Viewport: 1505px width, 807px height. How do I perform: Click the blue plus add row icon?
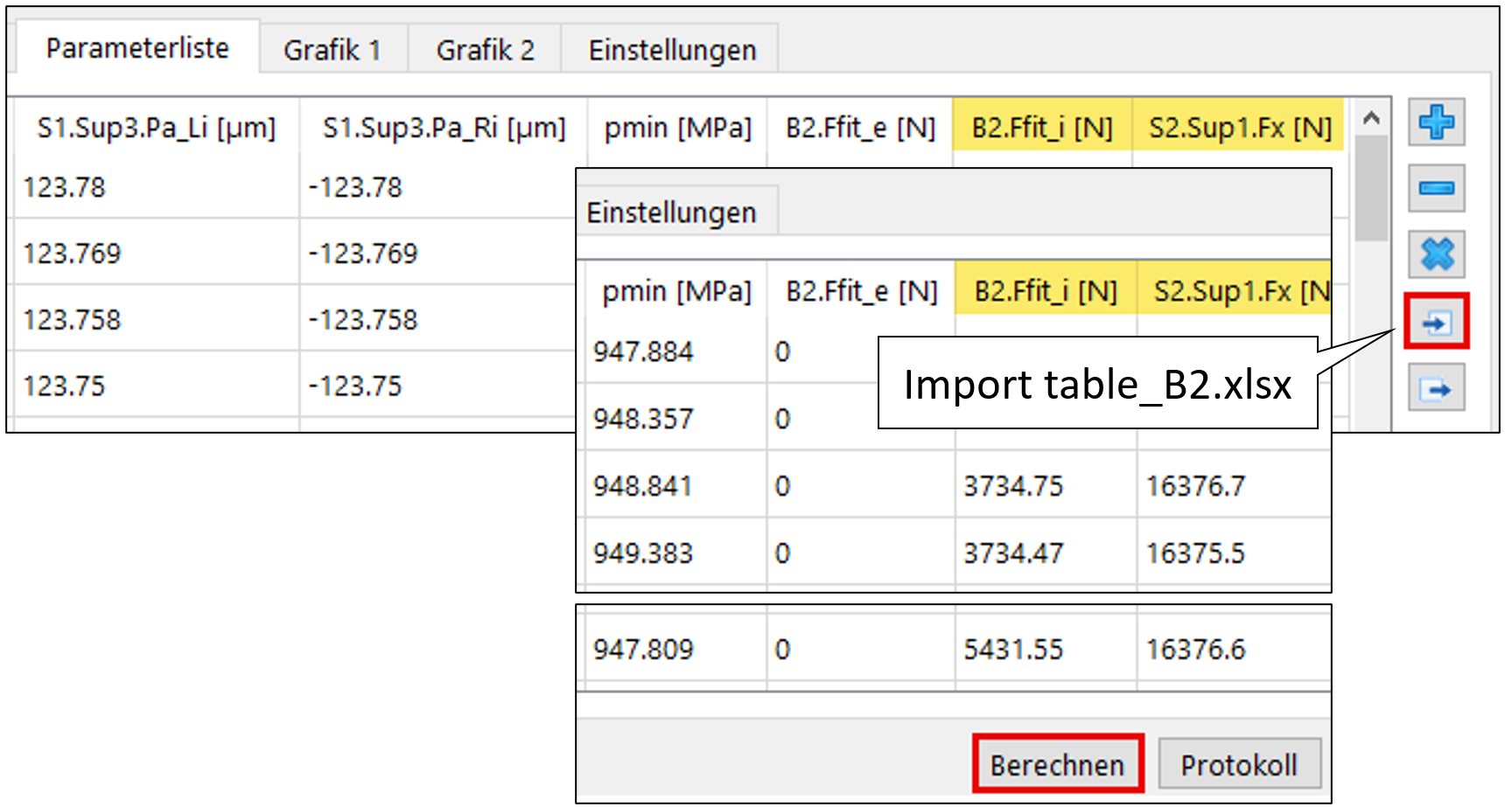(x=1436, y=122)
